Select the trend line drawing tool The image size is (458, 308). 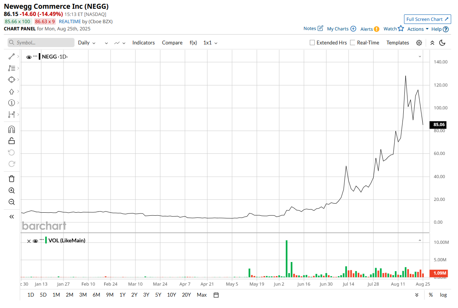tap(11, 57)
